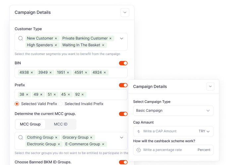Switch to the MCC Group tab

[x=30, y=124]
